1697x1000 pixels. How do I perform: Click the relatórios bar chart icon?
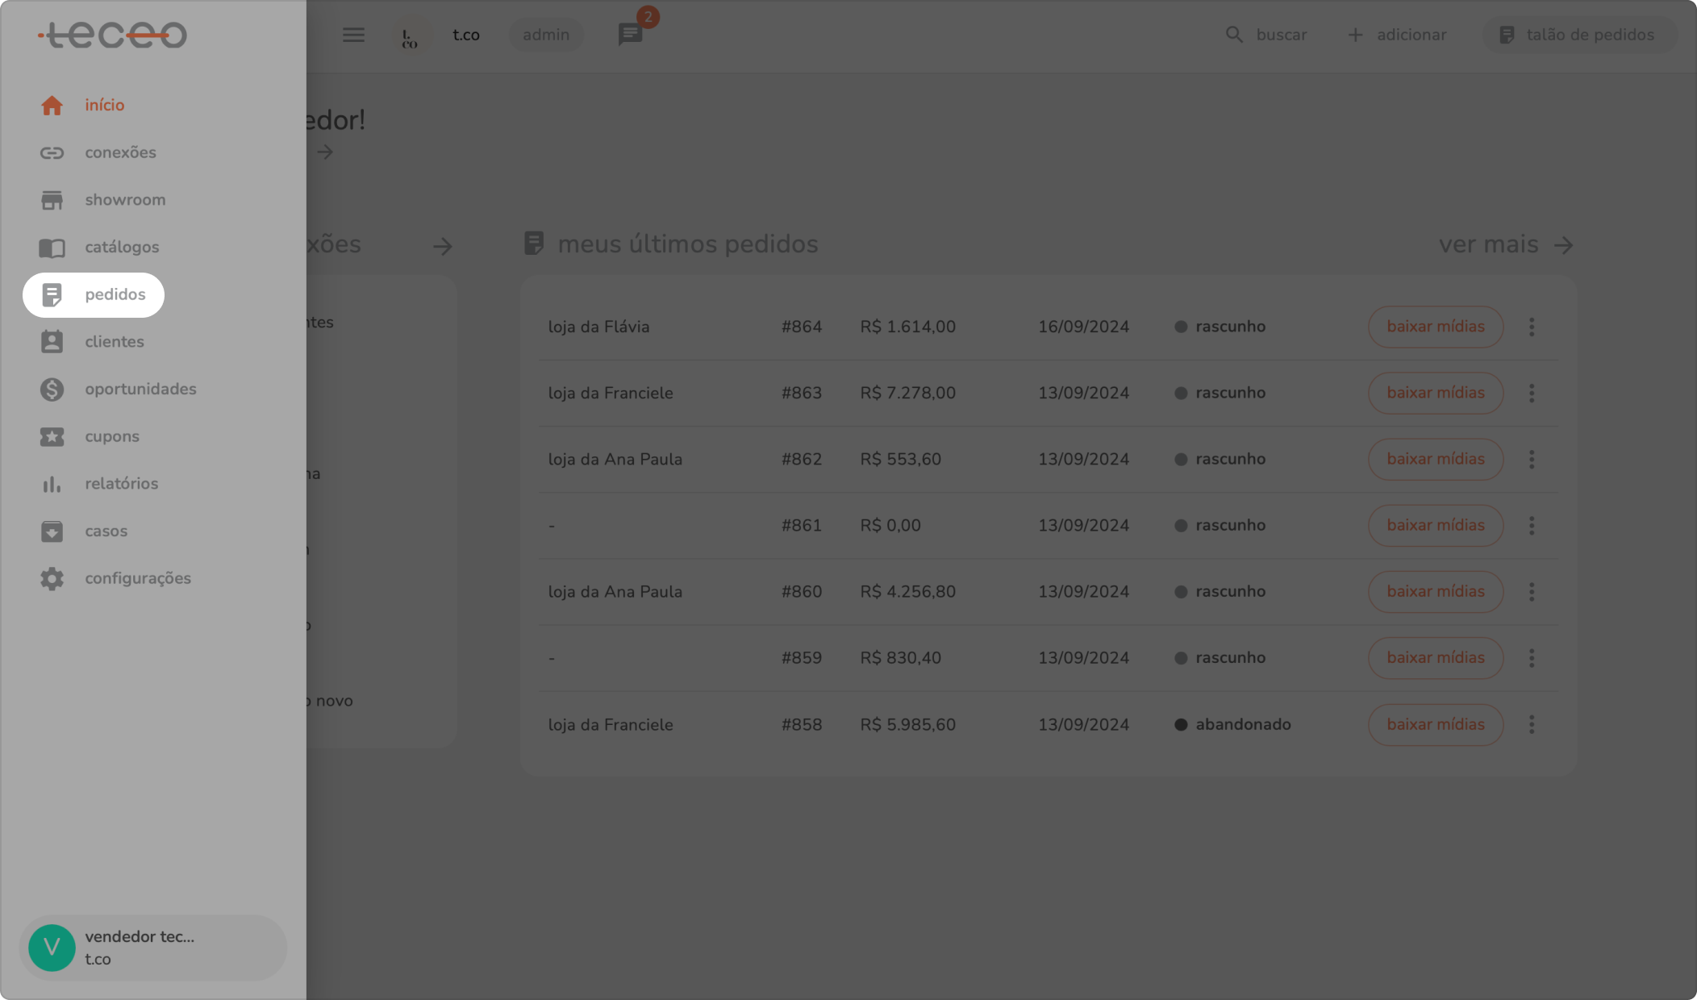click(52, 484)
